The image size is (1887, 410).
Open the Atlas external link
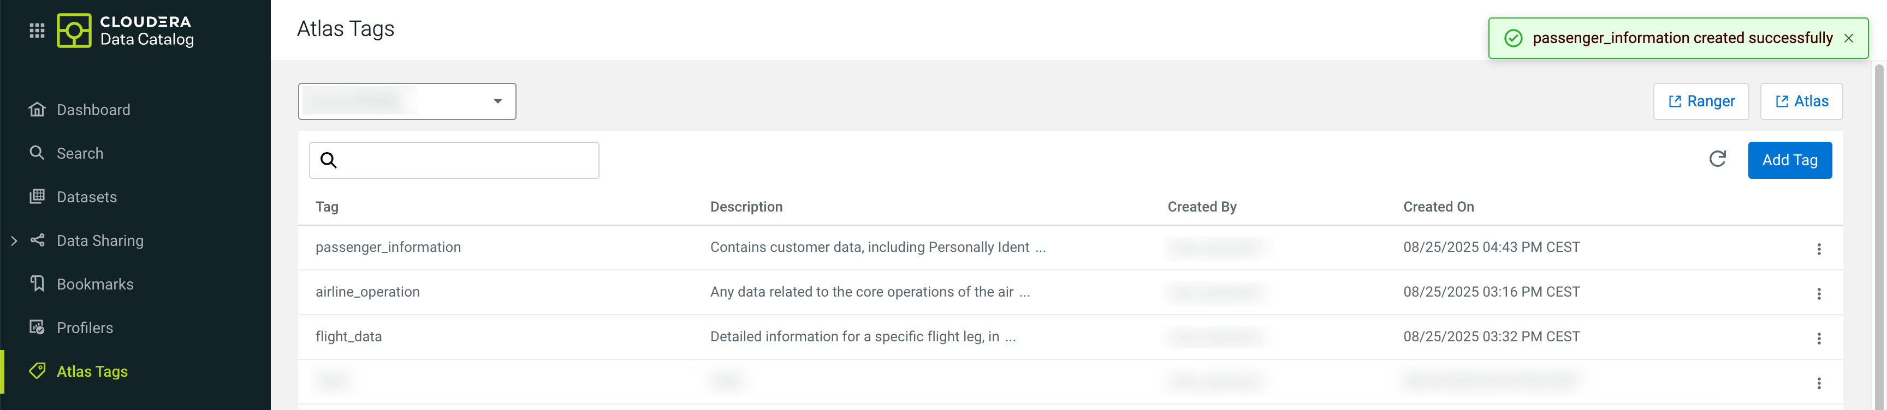tap(1801, 101)
